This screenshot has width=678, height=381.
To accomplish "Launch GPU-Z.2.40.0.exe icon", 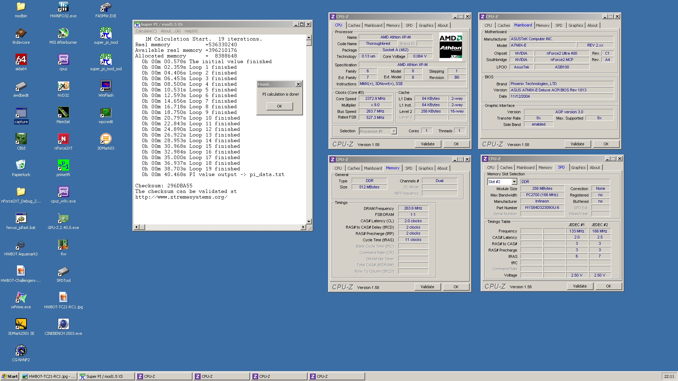I will click(x=63, y=221).
